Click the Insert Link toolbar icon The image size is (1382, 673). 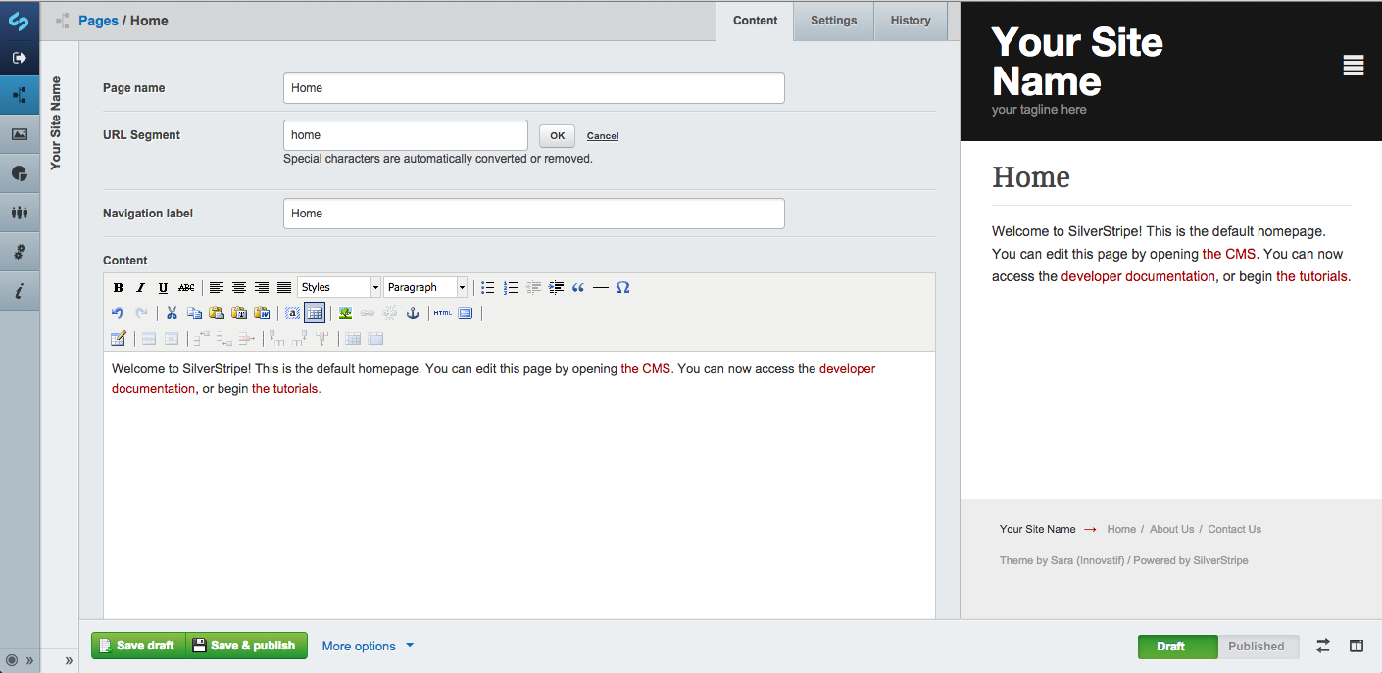point(367,312)
